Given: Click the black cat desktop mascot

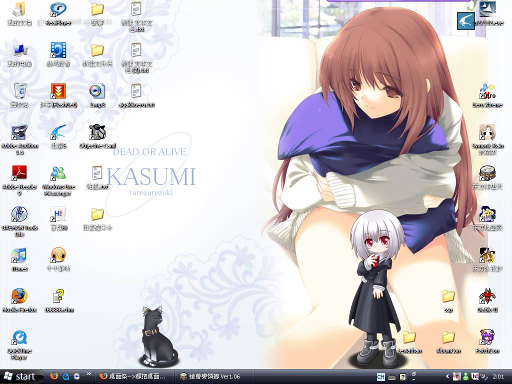Looking at the screenshot, I should pos(158,336).
